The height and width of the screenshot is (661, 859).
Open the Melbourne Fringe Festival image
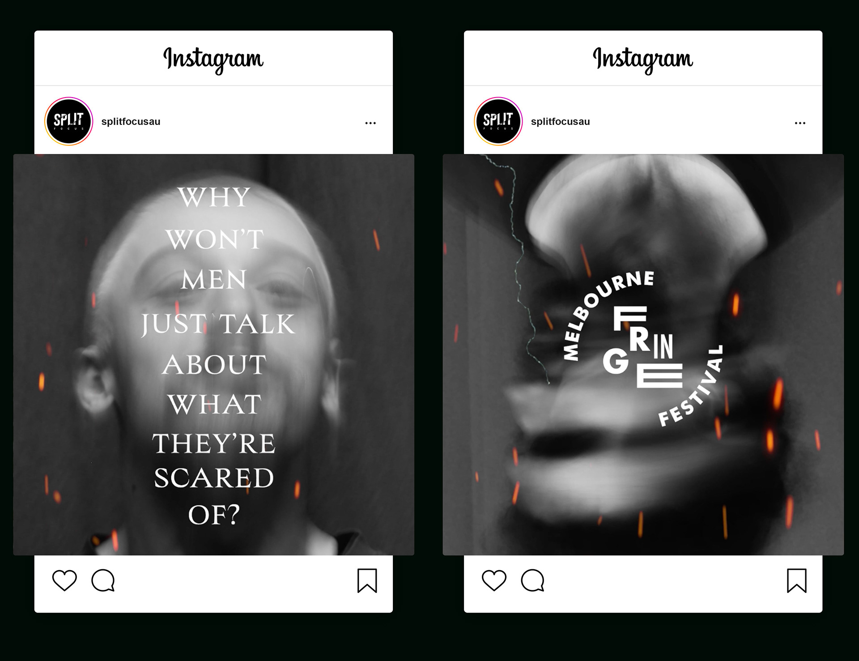point(643,354)
